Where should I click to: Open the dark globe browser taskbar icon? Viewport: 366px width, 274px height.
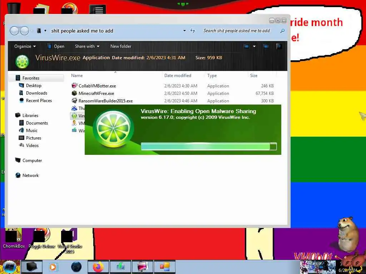tap(76, 267)
